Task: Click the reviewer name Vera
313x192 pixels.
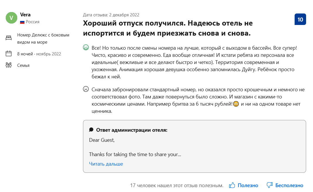Action: (x=25, y=15)
